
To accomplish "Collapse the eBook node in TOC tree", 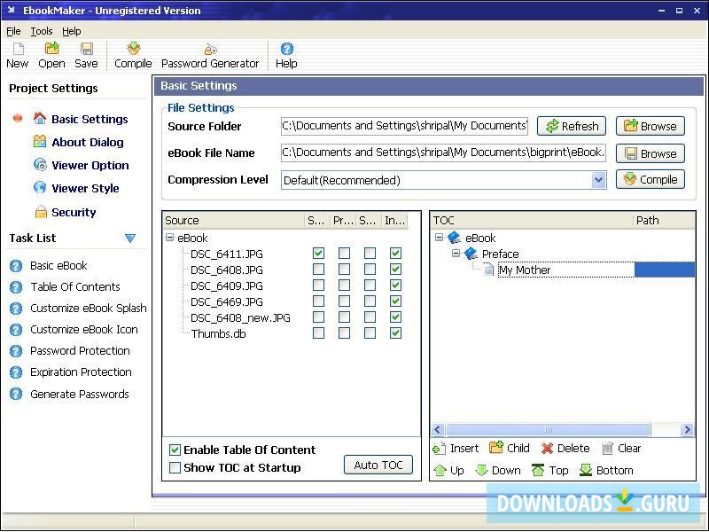I will point(439,237).
